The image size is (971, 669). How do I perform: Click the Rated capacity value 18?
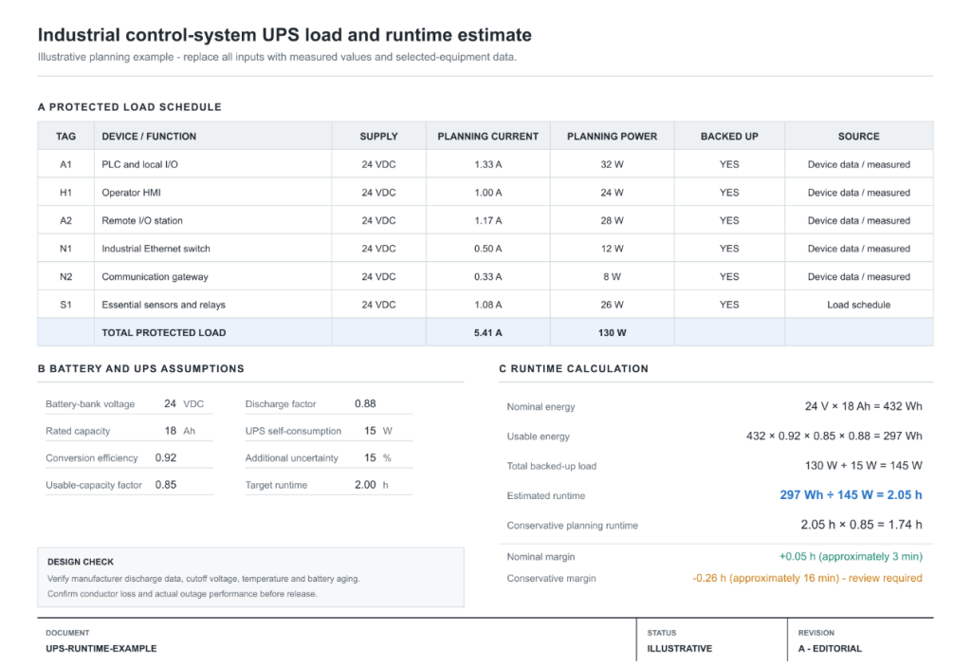171,431
